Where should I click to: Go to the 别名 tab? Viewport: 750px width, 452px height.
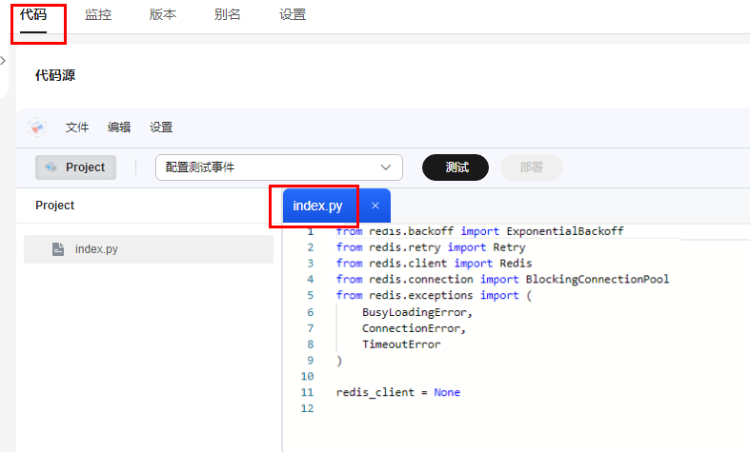click(228, 15)
